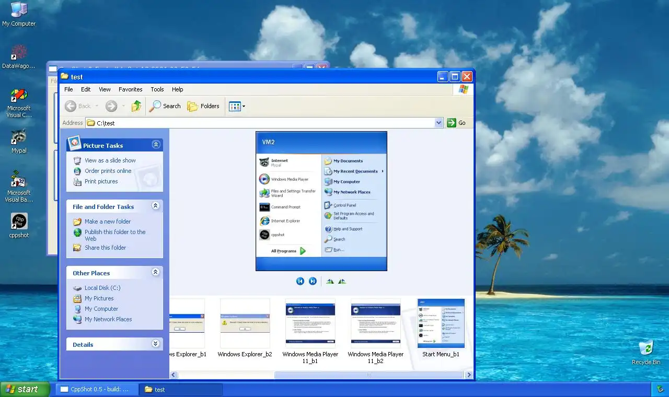669x397 pixels.
Task: Open the Tools menu
Action: pyautogui.click(x=157, y=89)
